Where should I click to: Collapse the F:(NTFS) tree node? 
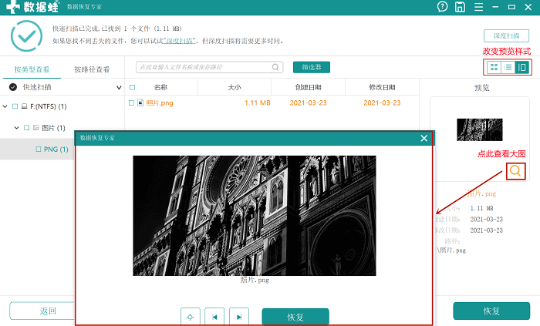point(5,106)
